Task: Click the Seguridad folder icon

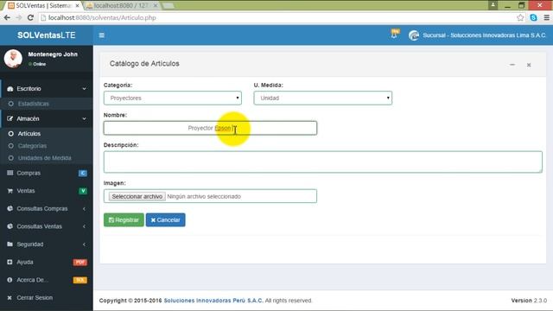Action: coord(10,244)
